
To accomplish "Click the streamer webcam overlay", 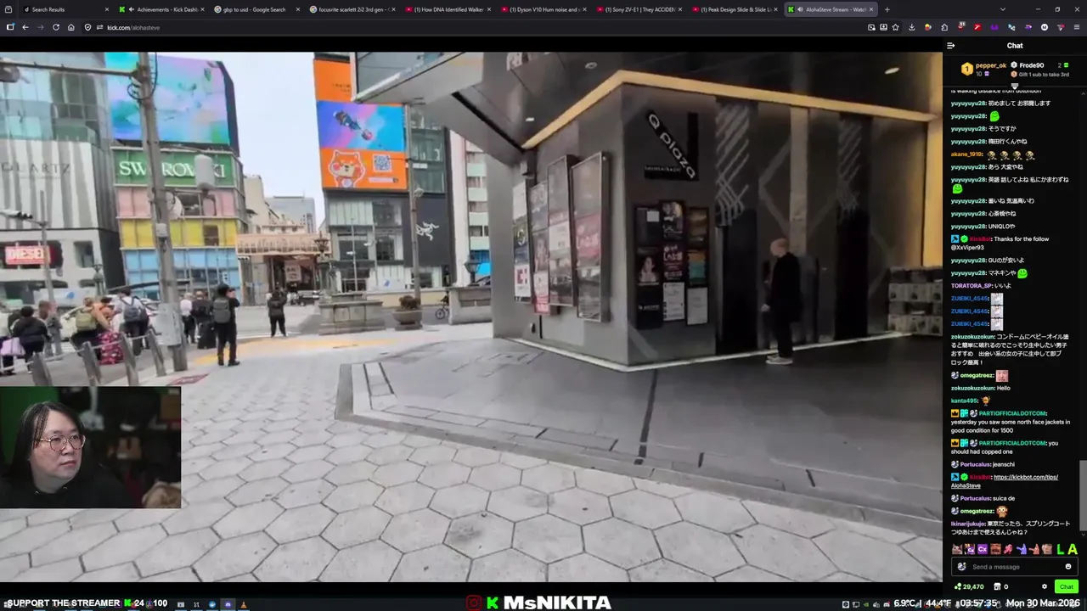I will click(x=90, y=447).
